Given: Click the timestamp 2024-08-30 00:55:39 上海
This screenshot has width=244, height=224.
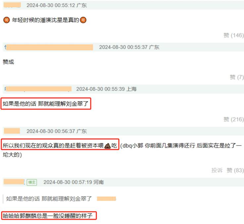Looking at the screenshot, I should coord(106,89).
